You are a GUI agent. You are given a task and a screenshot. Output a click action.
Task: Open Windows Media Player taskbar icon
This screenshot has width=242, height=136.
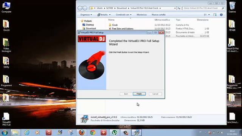click(x=37, y=133)
